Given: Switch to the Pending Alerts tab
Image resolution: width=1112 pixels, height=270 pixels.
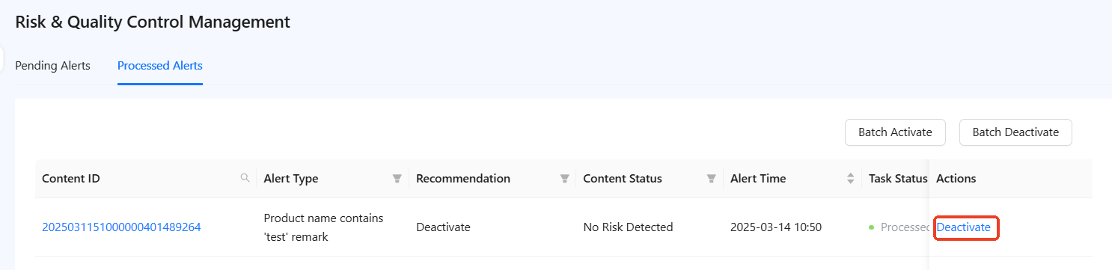Looking at the screenshot, I should pyautogui.click(x=52, y=66).
